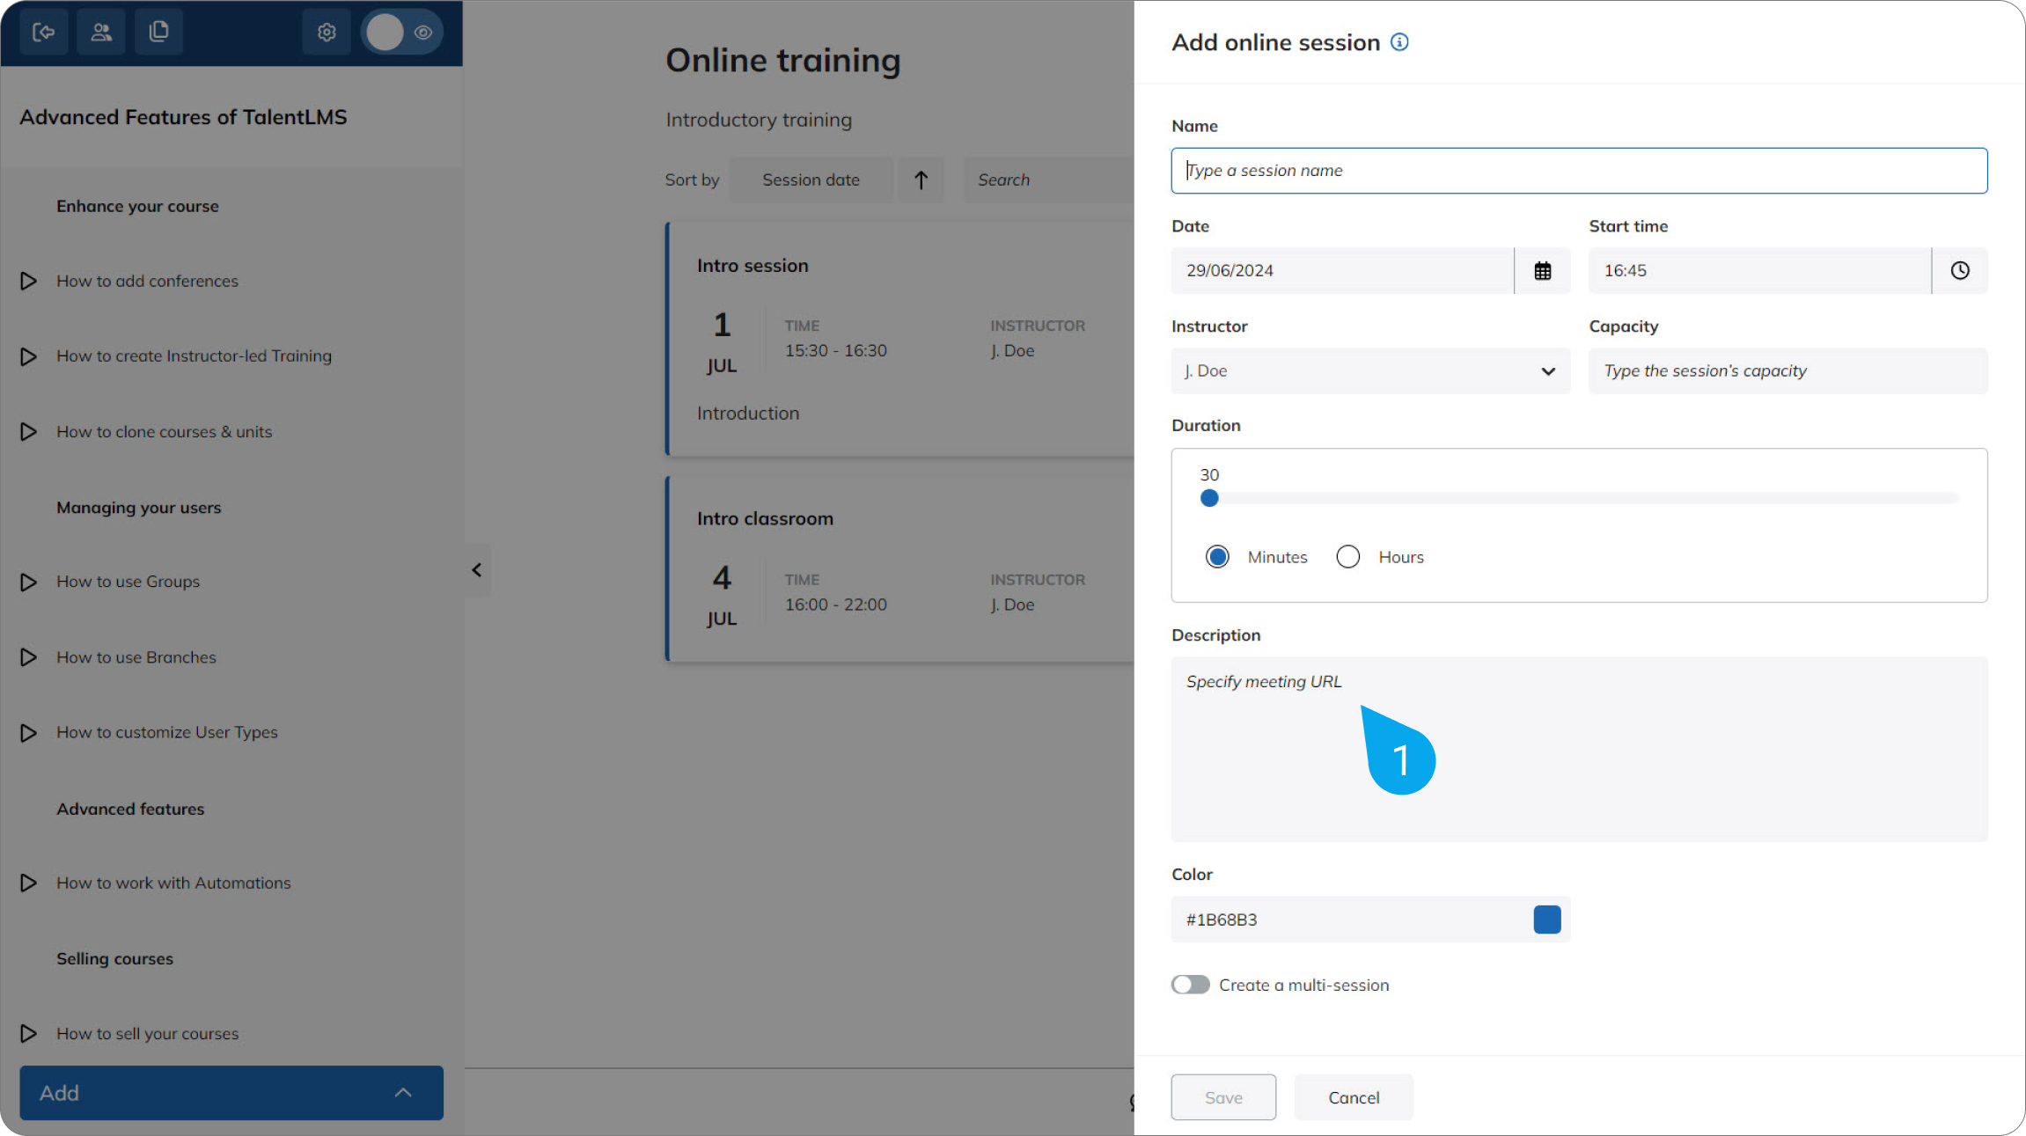
Task: Click the exit course icon
Action: pyautogui.click(x=43, y=32)
